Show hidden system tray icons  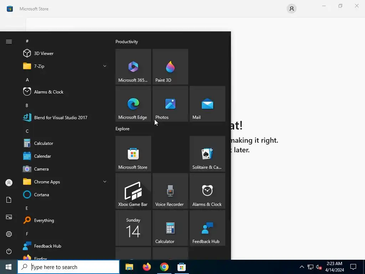[302, 267]
